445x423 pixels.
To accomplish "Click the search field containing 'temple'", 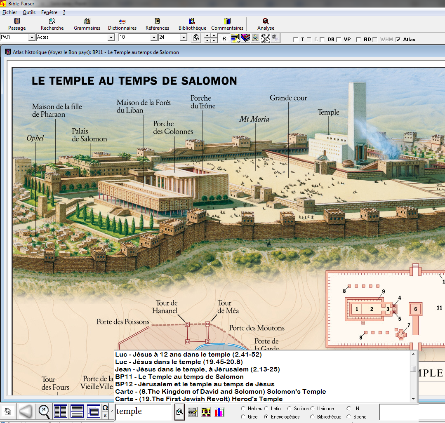I will pyautogui.click(x=143, y=411).
